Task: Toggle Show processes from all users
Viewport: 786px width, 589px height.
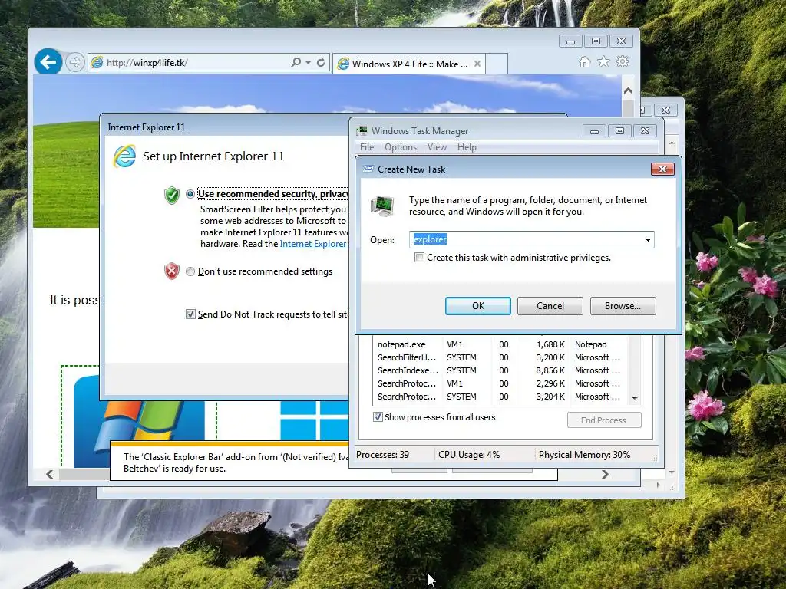Action: (378, 416)
